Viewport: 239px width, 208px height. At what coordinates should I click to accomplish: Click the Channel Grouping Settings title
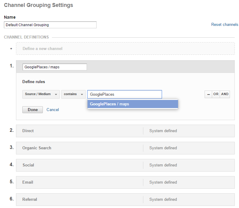coord(38,5)
